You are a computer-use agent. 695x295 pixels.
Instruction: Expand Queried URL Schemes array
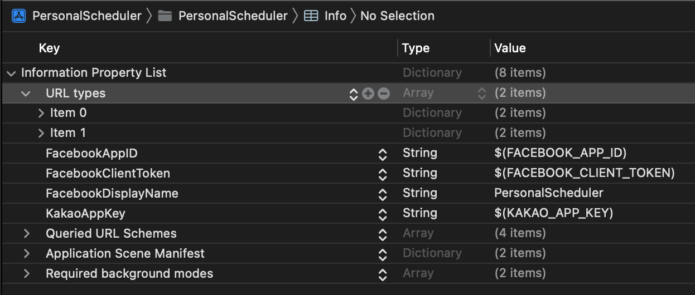(26, 234)
